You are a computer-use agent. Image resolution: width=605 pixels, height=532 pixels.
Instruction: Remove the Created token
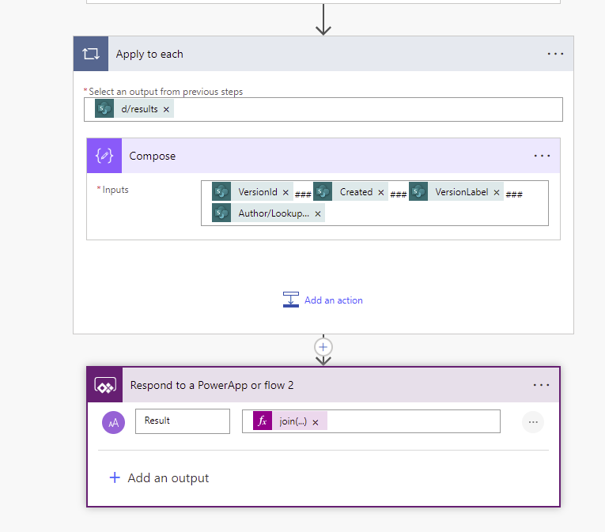coord(381,193)
